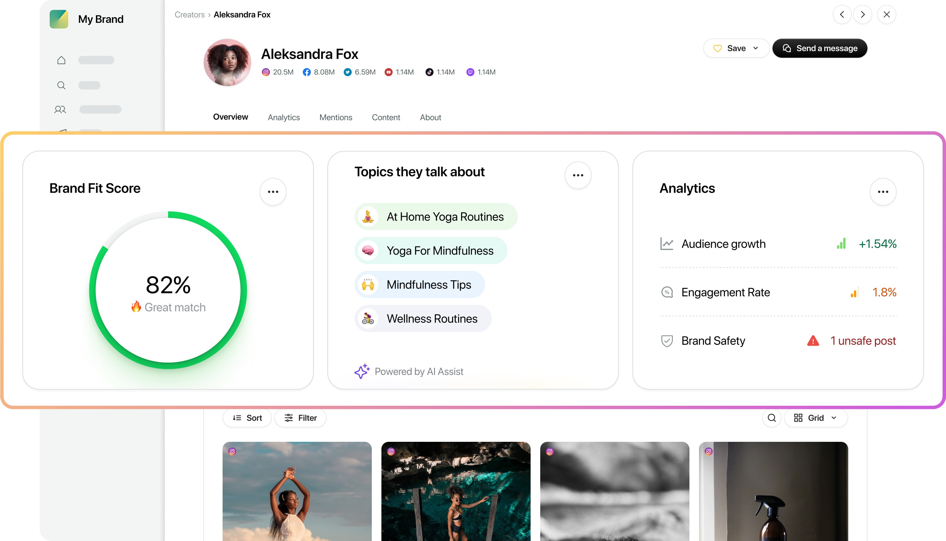Image resolution: width=946 pixels, height=541 pixels.
Task: Go back via the Creators breadcrumb link
Action: (189, 14)
